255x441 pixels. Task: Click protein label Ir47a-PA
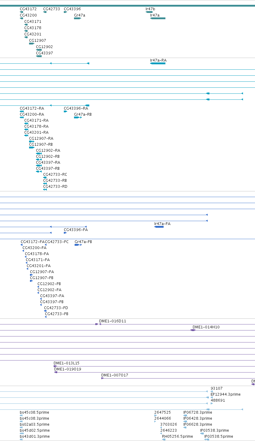pyautogui.click(x=162, y=224)
